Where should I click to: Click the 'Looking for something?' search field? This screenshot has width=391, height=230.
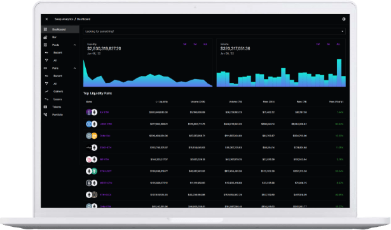214,31
